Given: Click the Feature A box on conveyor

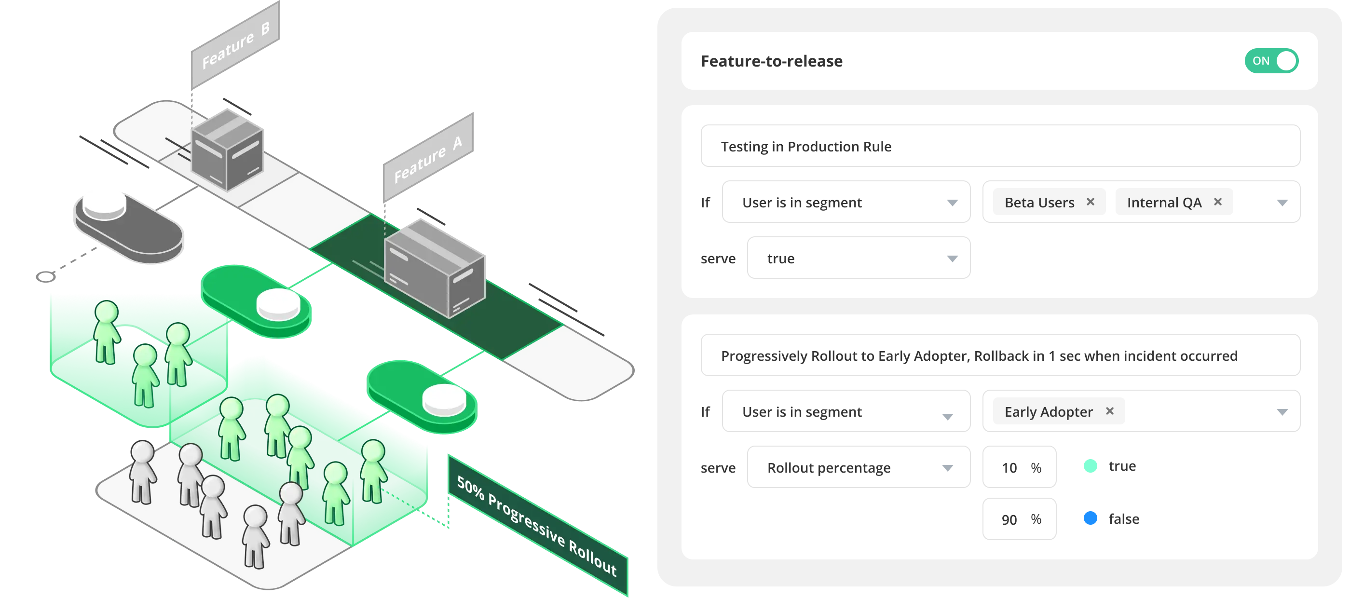Looking at the screenshot, I should click(x=435, y=268).
